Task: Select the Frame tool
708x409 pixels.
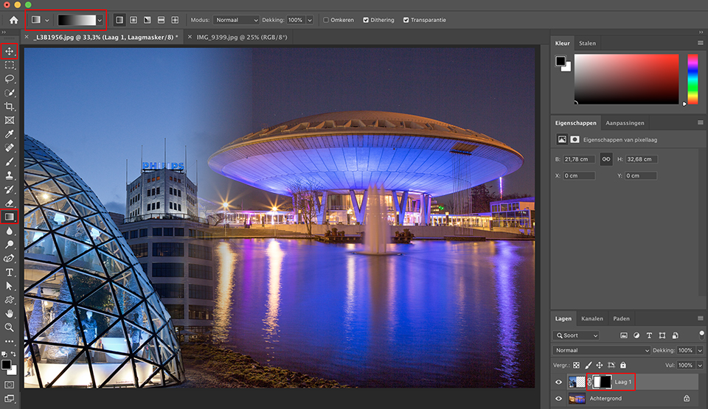Action: (9, 120)
